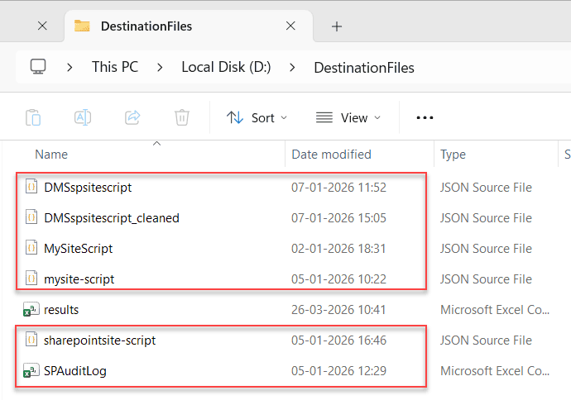Close the DestinationFiles tab
The image size is (571, 400).
coord(290,26)
